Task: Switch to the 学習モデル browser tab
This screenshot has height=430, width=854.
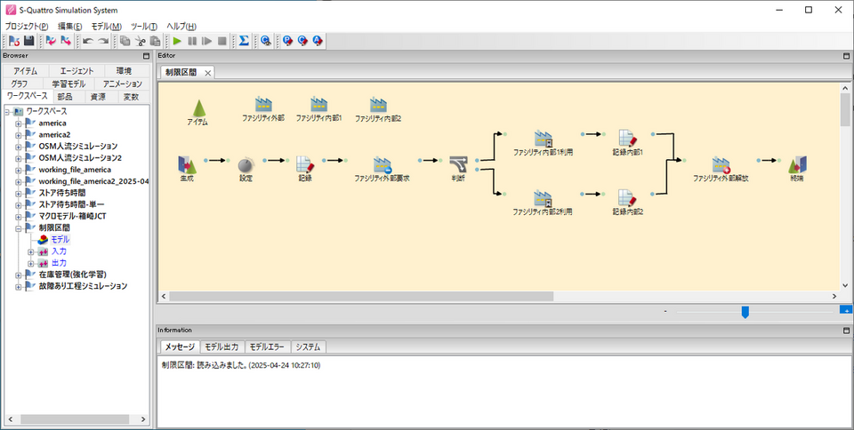Action: coord(68,84)
